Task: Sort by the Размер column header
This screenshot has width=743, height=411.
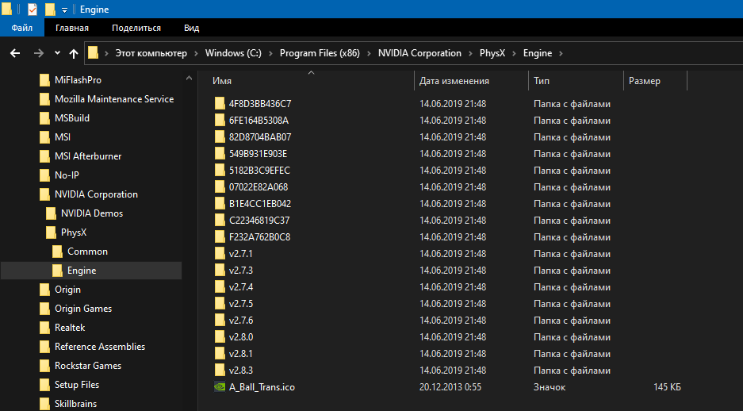Action: [x=655, y=81]
